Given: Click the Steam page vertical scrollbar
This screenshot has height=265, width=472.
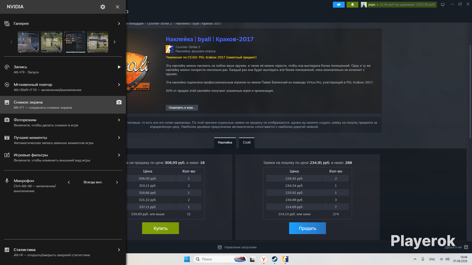Looking at the screenshot, I should [471, 91].
